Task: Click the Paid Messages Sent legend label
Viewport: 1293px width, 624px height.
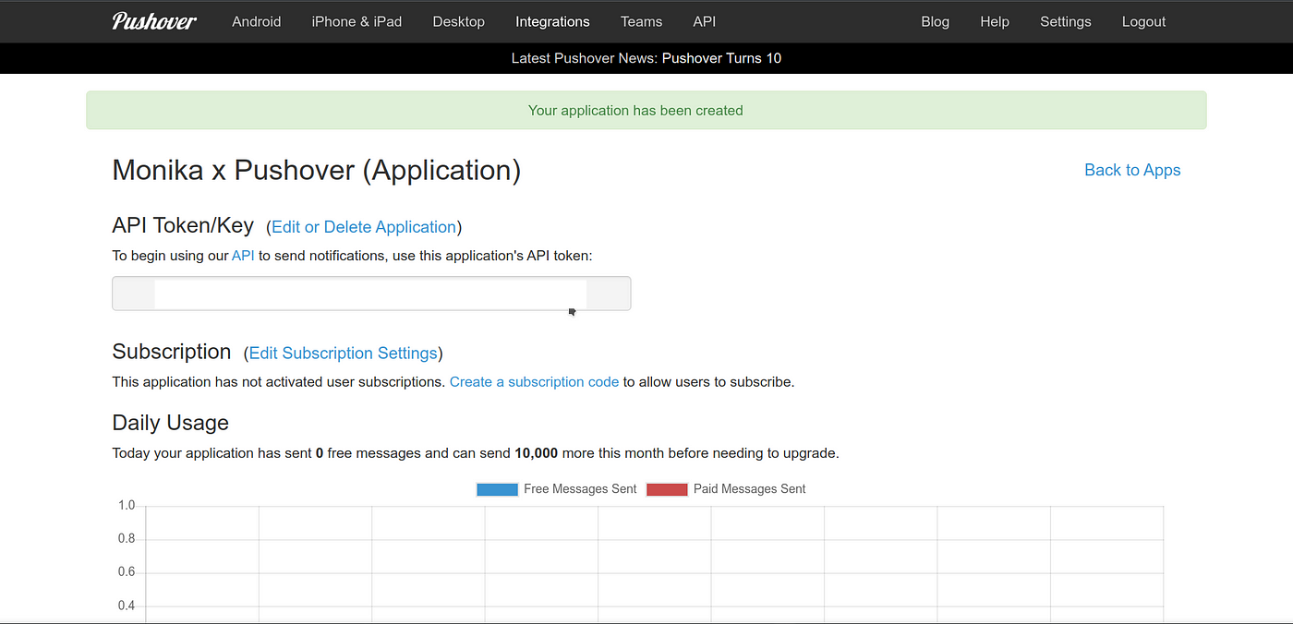Action: point(750,489)
